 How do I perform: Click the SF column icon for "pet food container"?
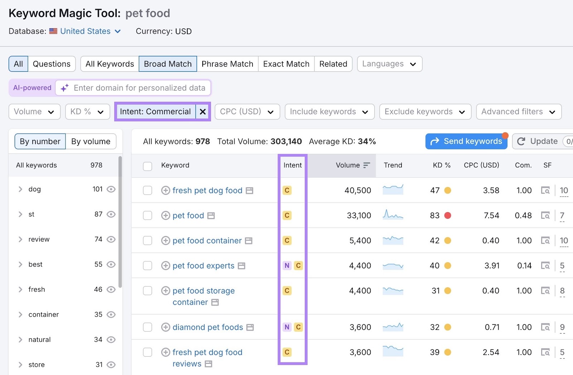tap(545, 241)
